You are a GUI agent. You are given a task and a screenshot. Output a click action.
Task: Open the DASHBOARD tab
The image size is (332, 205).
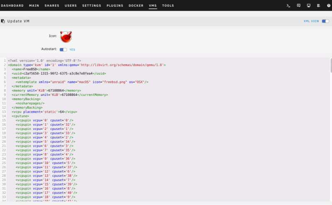tap(12, 5)
